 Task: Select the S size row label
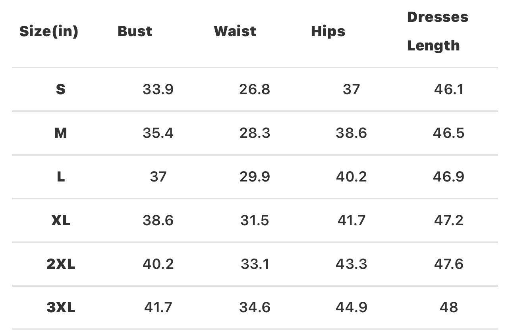click(x=60, y=89)
